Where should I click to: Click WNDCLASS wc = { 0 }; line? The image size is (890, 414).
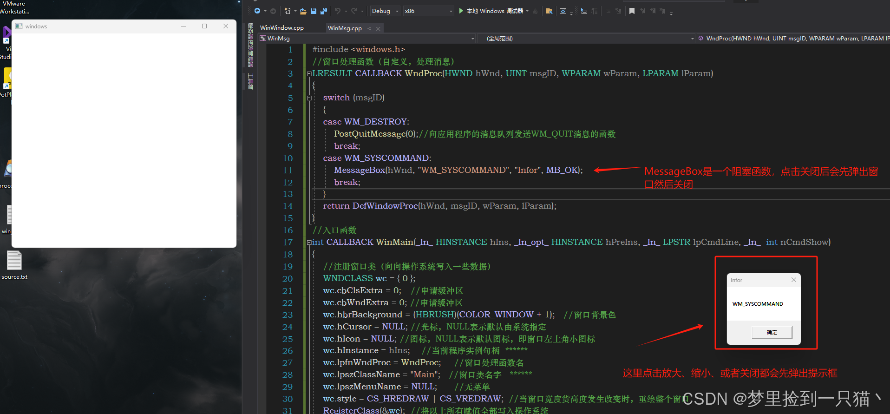(x=369, y=278)
